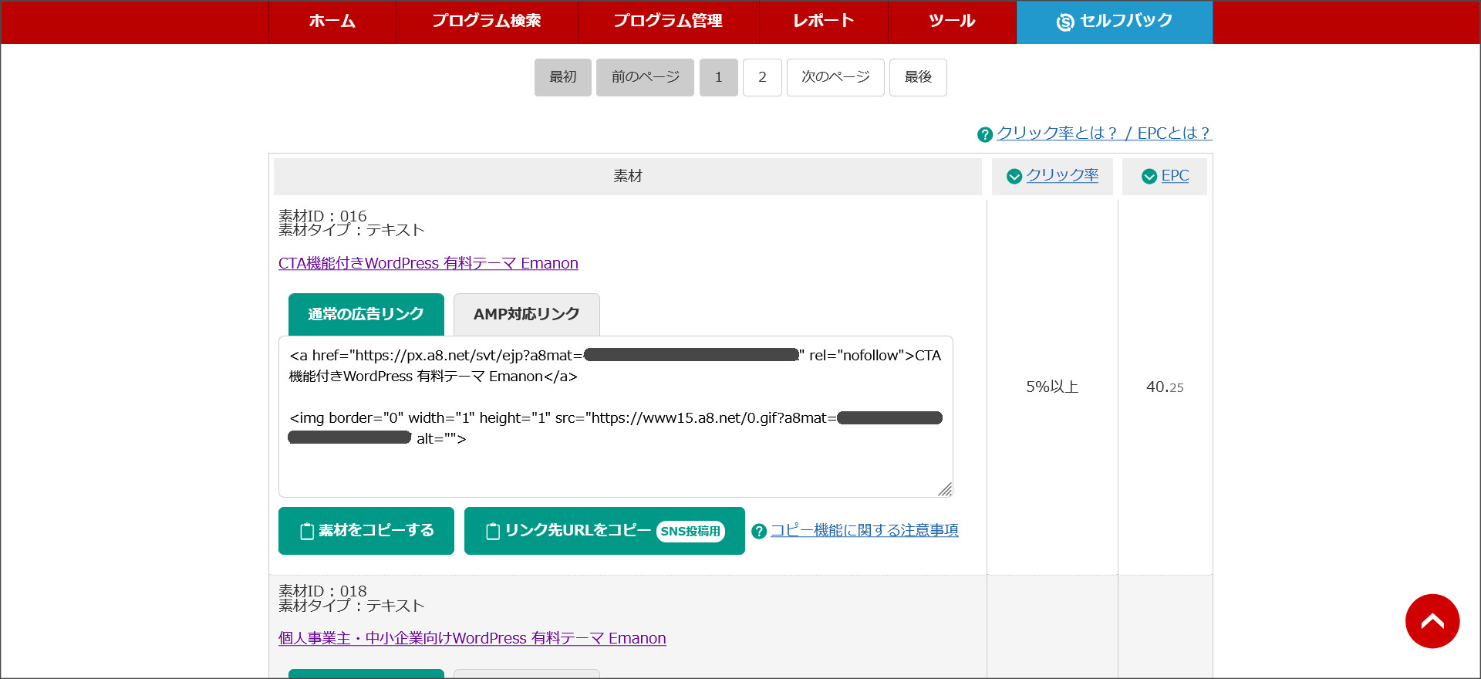Open the CTA機能付きWordPress 有料テーマ Emanon link
Viewport: 1481px width, 679px height.
tap(428, 263)
